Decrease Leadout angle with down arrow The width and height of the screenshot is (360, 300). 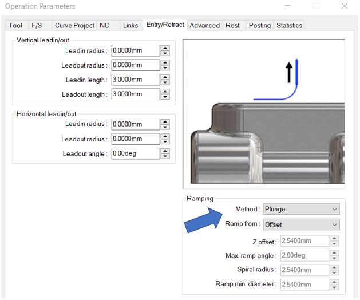click(x=165, y=156)
